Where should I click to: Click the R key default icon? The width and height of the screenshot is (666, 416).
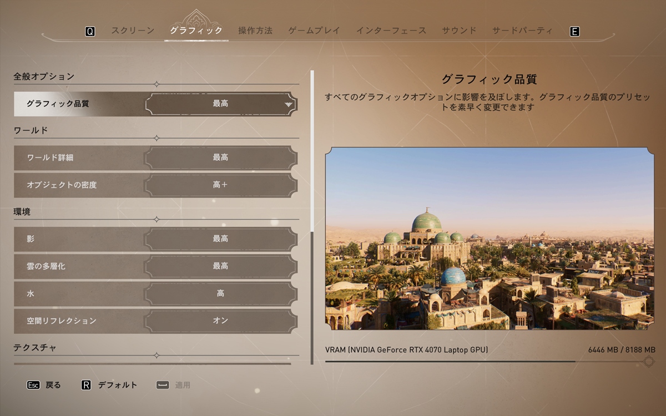pos(86,385)
